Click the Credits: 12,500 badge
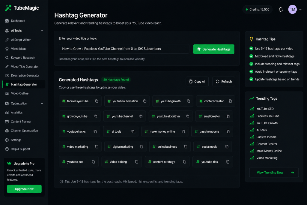 tap(258, 9)
